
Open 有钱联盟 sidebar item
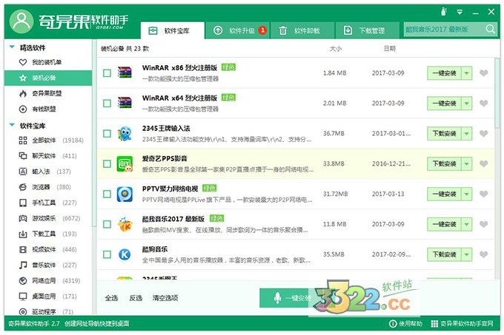click(48, 109)
